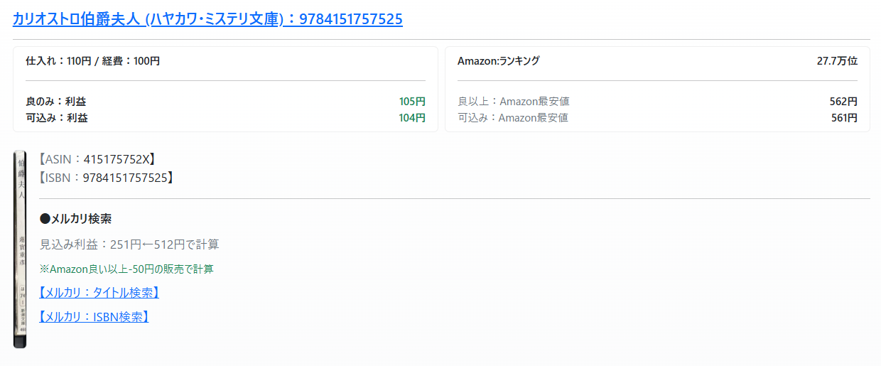Open メルカリ：タイトル検索 link
Image resolution: width=881 pixels, height=366 pixels.
point(99,293)
